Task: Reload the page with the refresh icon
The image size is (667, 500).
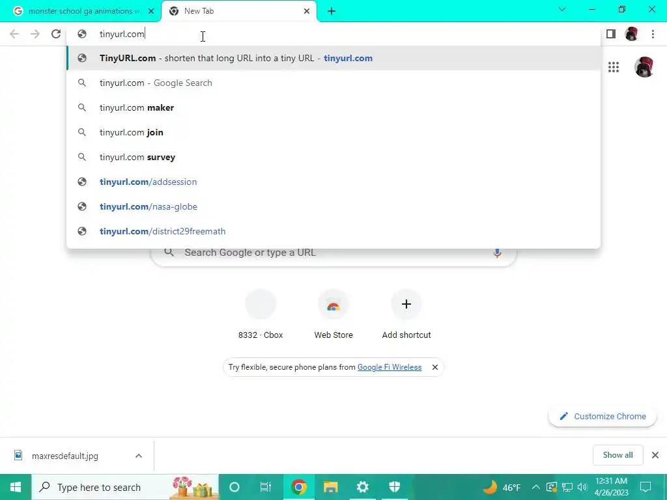Action: click(56, 34)
